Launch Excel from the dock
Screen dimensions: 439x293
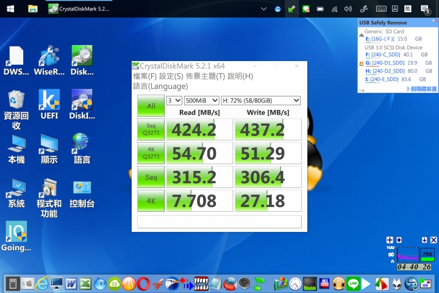[85, 284]
